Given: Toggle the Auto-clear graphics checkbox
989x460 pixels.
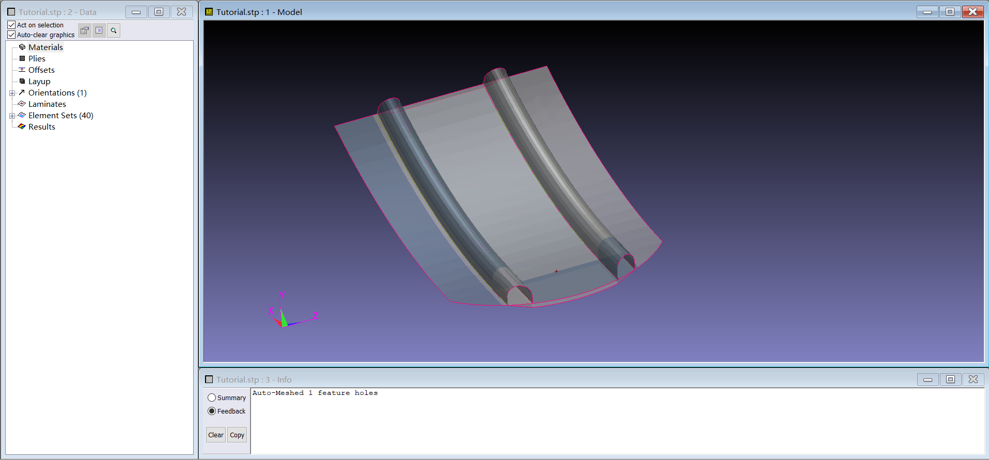Looking at the screenshot, I should pyautogui.click(x=11, y=35).
